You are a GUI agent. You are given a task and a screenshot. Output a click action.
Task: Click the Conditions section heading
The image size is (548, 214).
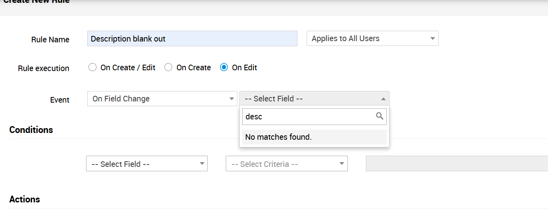[31, 130]
